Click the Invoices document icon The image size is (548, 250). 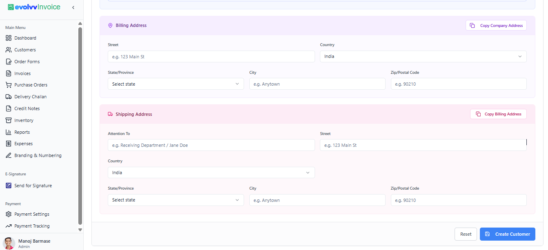click(x=9, y=73)
